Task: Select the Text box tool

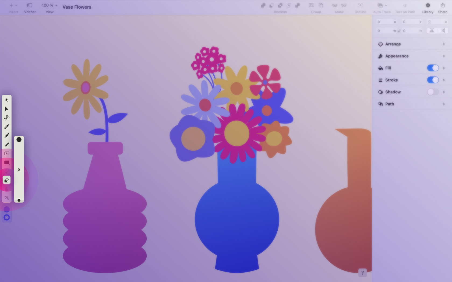Action: coord(7,153)
